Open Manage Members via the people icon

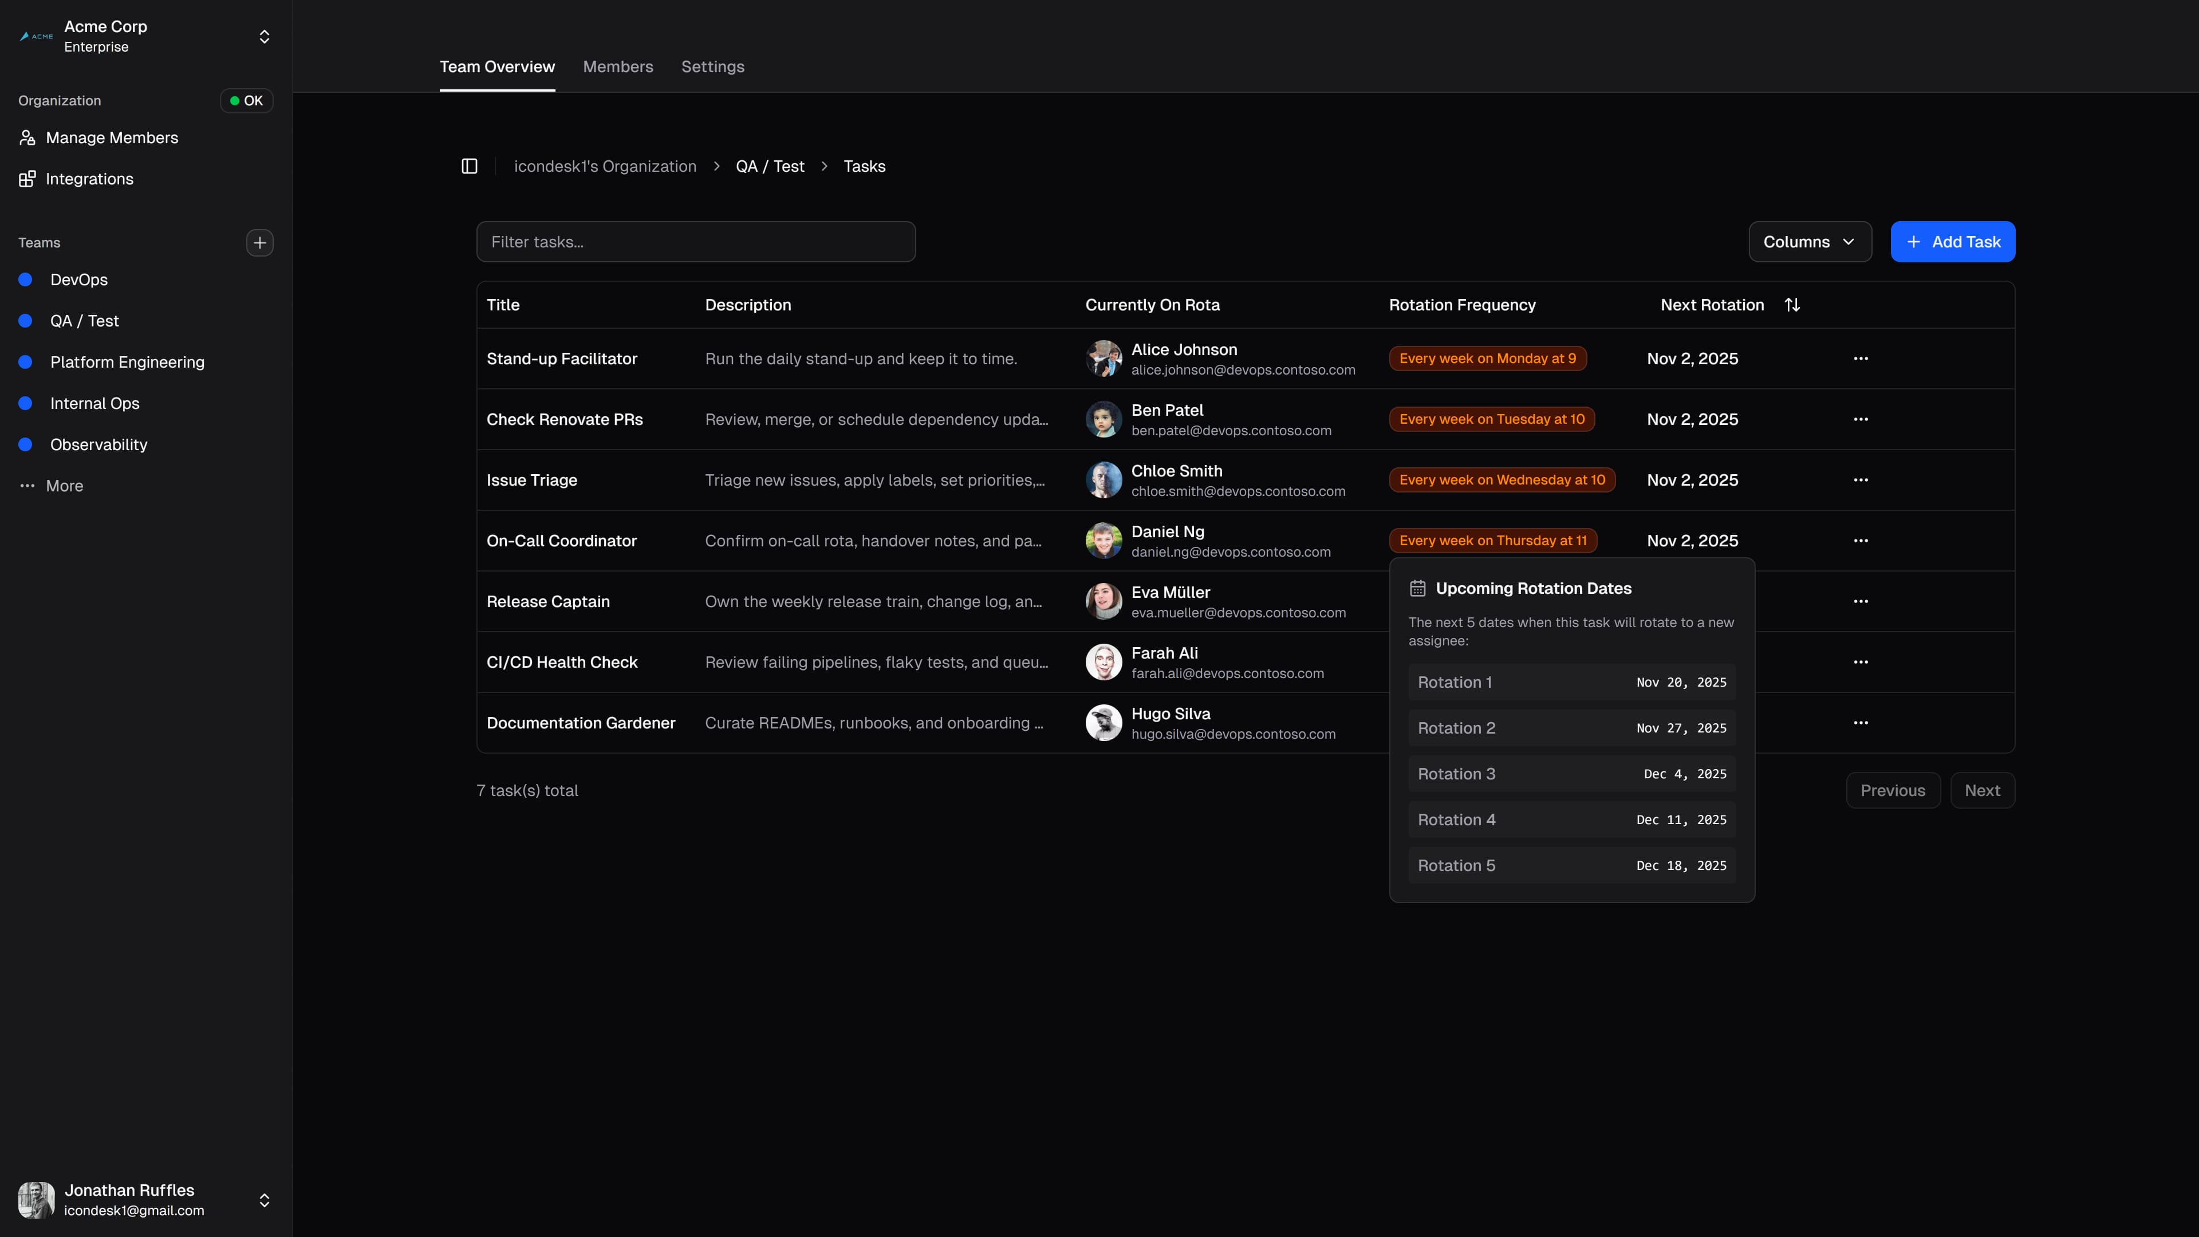pos(26,137)
